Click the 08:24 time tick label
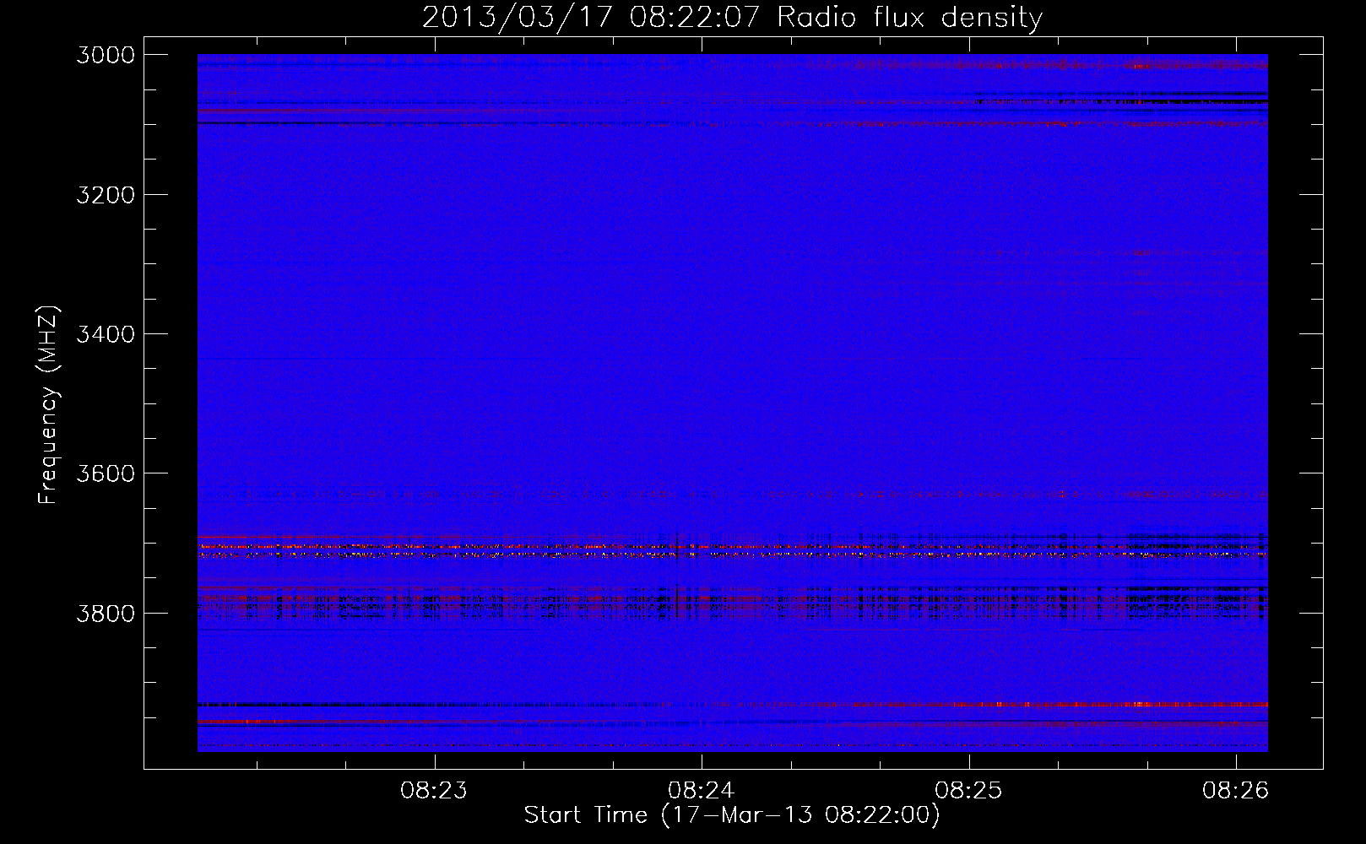The height and width of the screenshot is (844, 1366). [702, 791]
